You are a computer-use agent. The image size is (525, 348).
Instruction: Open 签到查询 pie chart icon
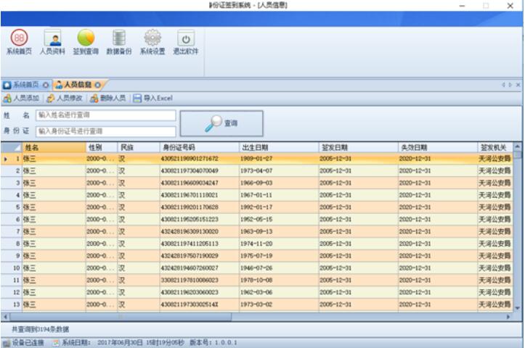tap(86, 42)
